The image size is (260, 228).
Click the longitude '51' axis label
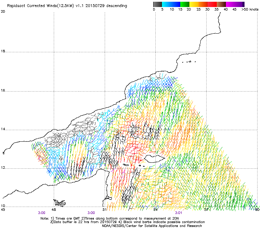tap(104, 210)
